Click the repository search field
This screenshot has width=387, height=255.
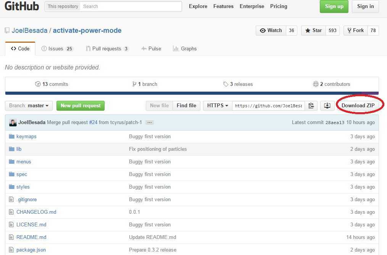pos(131,6)
